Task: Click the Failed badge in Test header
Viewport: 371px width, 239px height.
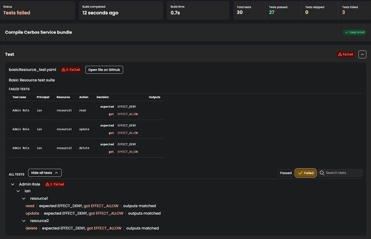Action: pyautogui.click(x=345, y=55)
